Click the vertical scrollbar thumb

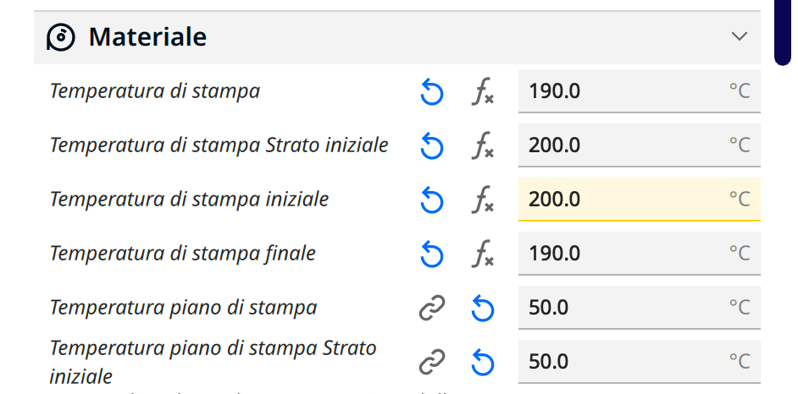pyautogui.click(x=782, y=30)
